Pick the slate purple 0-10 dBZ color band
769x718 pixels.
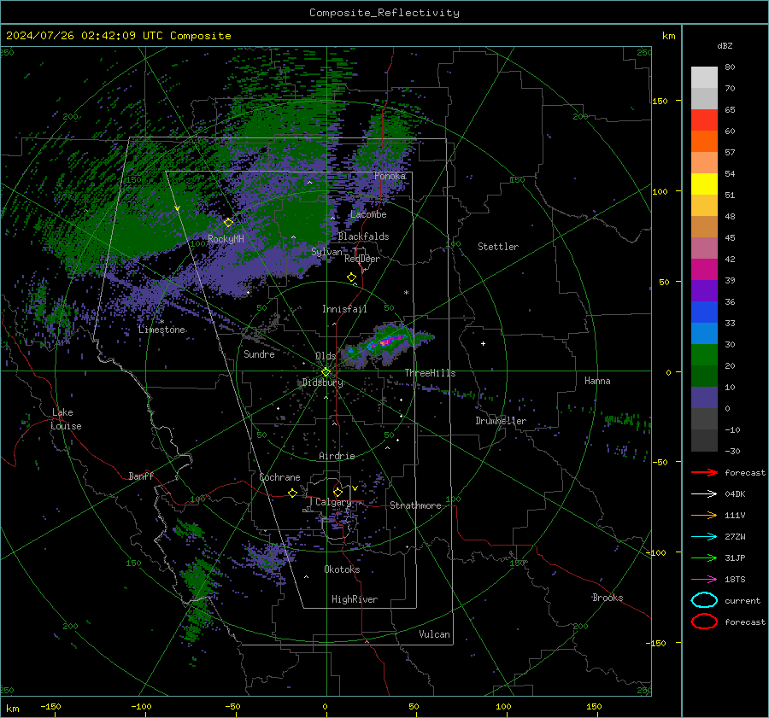[x=704, y=398]
